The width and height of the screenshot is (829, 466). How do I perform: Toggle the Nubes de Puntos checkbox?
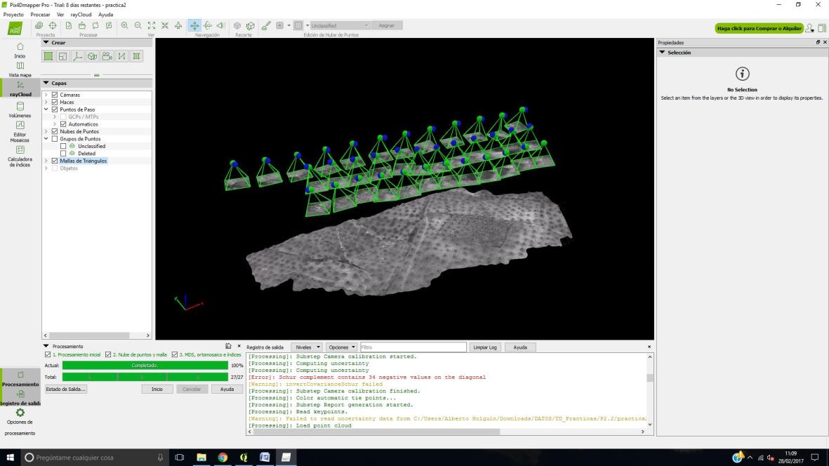tap(55, 131)
